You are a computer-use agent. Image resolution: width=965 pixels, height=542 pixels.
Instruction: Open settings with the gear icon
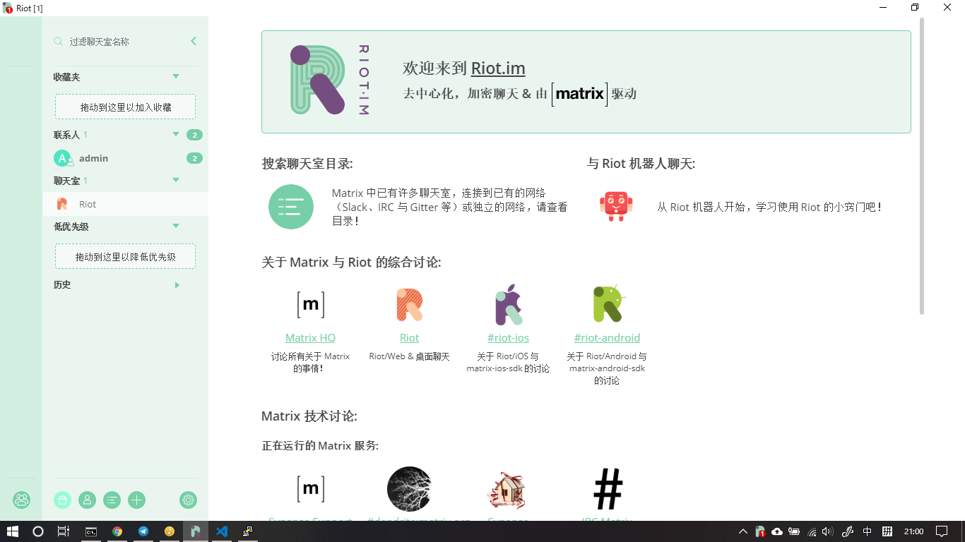point(188,500)
